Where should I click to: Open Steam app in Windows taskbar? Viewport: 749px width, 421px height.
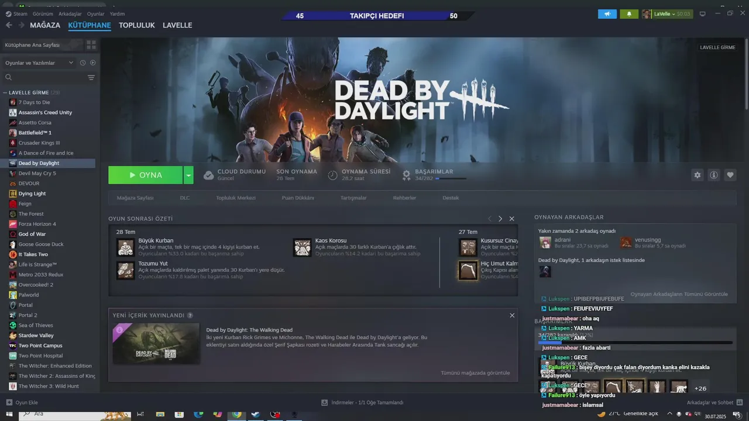coord(256,414)
